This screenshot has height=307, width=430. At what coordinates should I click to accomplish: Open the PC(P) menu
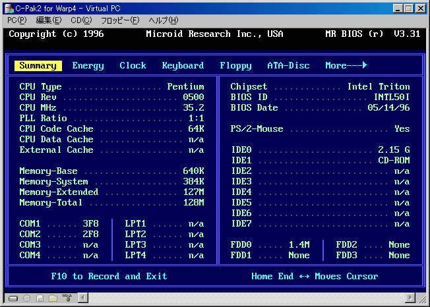pyautogui.click(x=17, y=20)
